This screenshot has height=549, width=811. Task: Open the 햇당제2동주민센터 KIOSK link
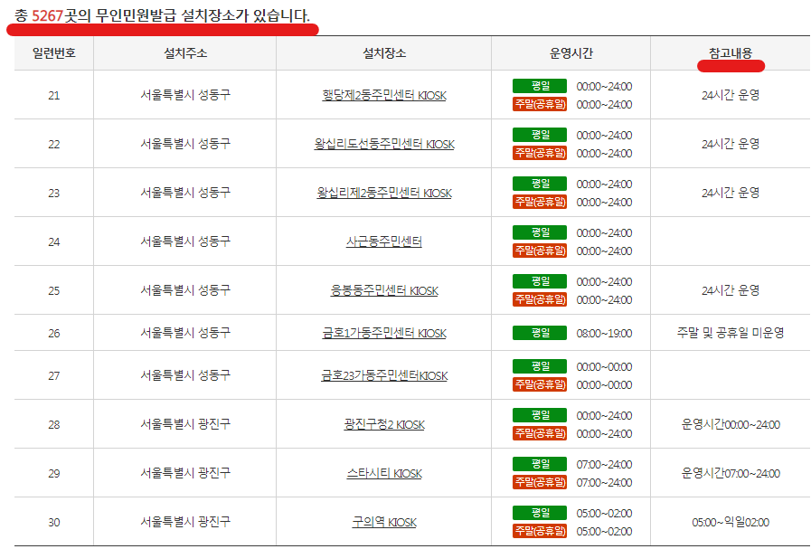coord(382,92)
